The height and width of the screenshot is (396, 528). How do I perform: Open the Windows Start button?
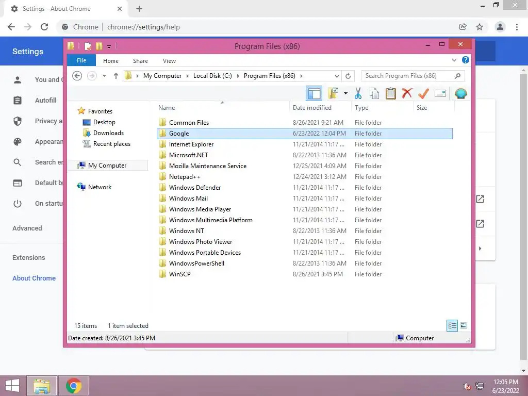pyautogui.click(x=12, y=386)
